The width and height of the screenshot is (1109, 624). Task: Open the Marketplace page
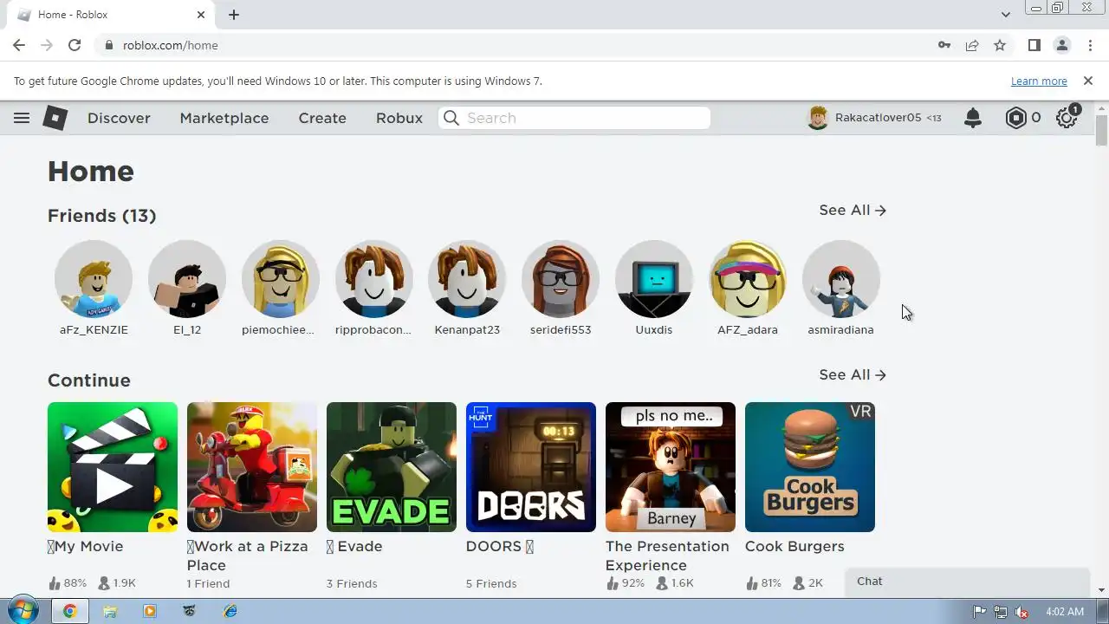[x=224, y=118]
